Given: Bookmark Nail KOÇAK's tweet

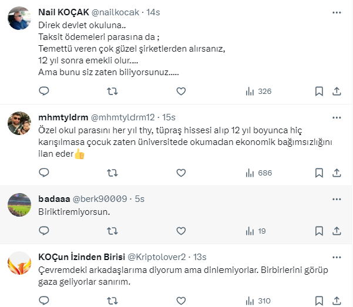Looking at the screenshot, I should pos(319,91).
